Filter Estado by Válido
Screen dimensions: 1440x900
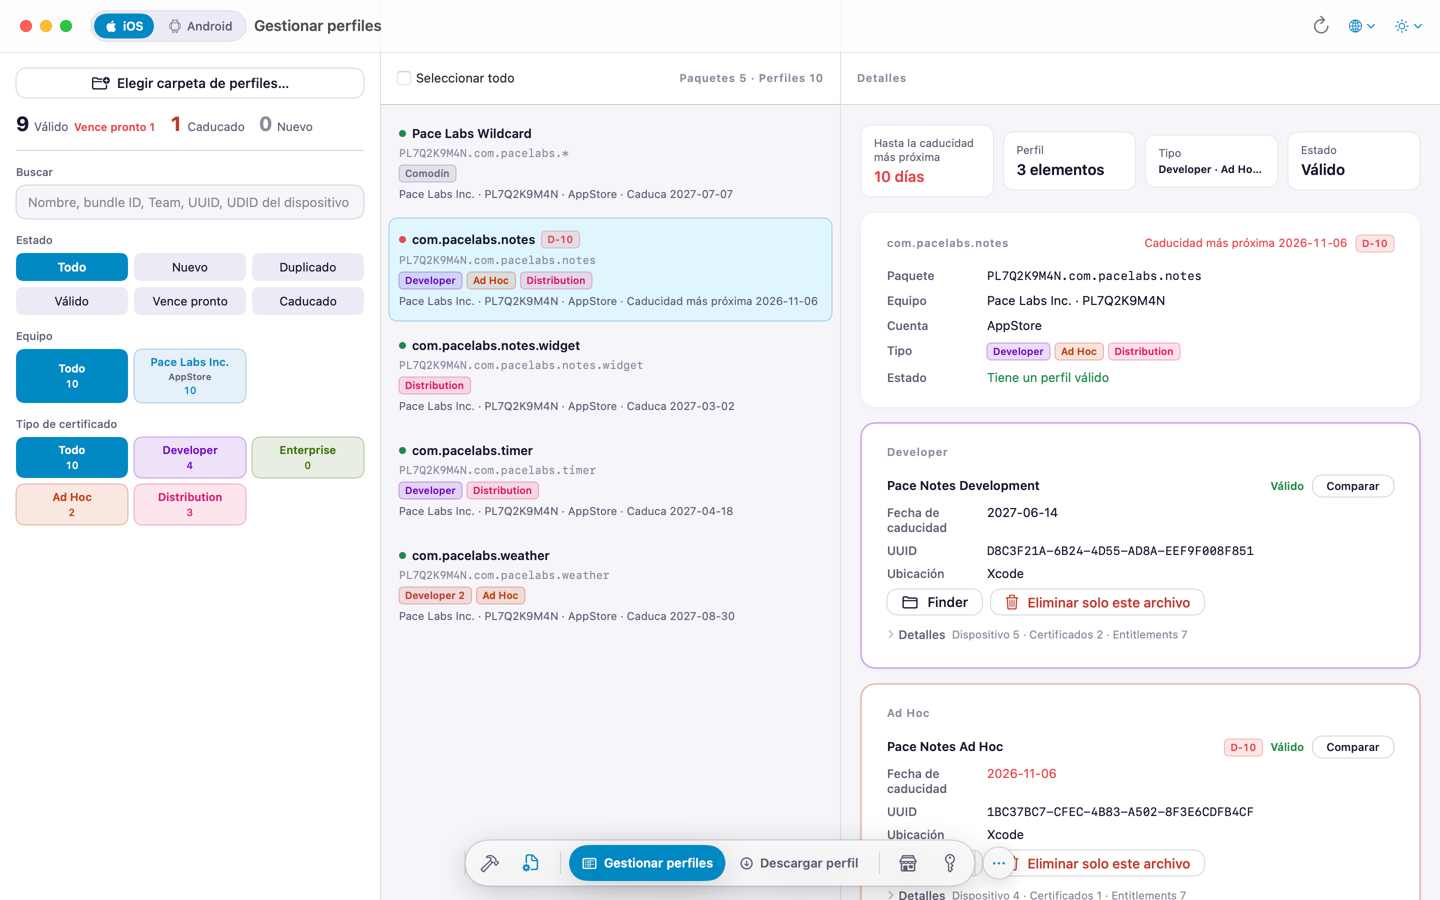(72, 301)
